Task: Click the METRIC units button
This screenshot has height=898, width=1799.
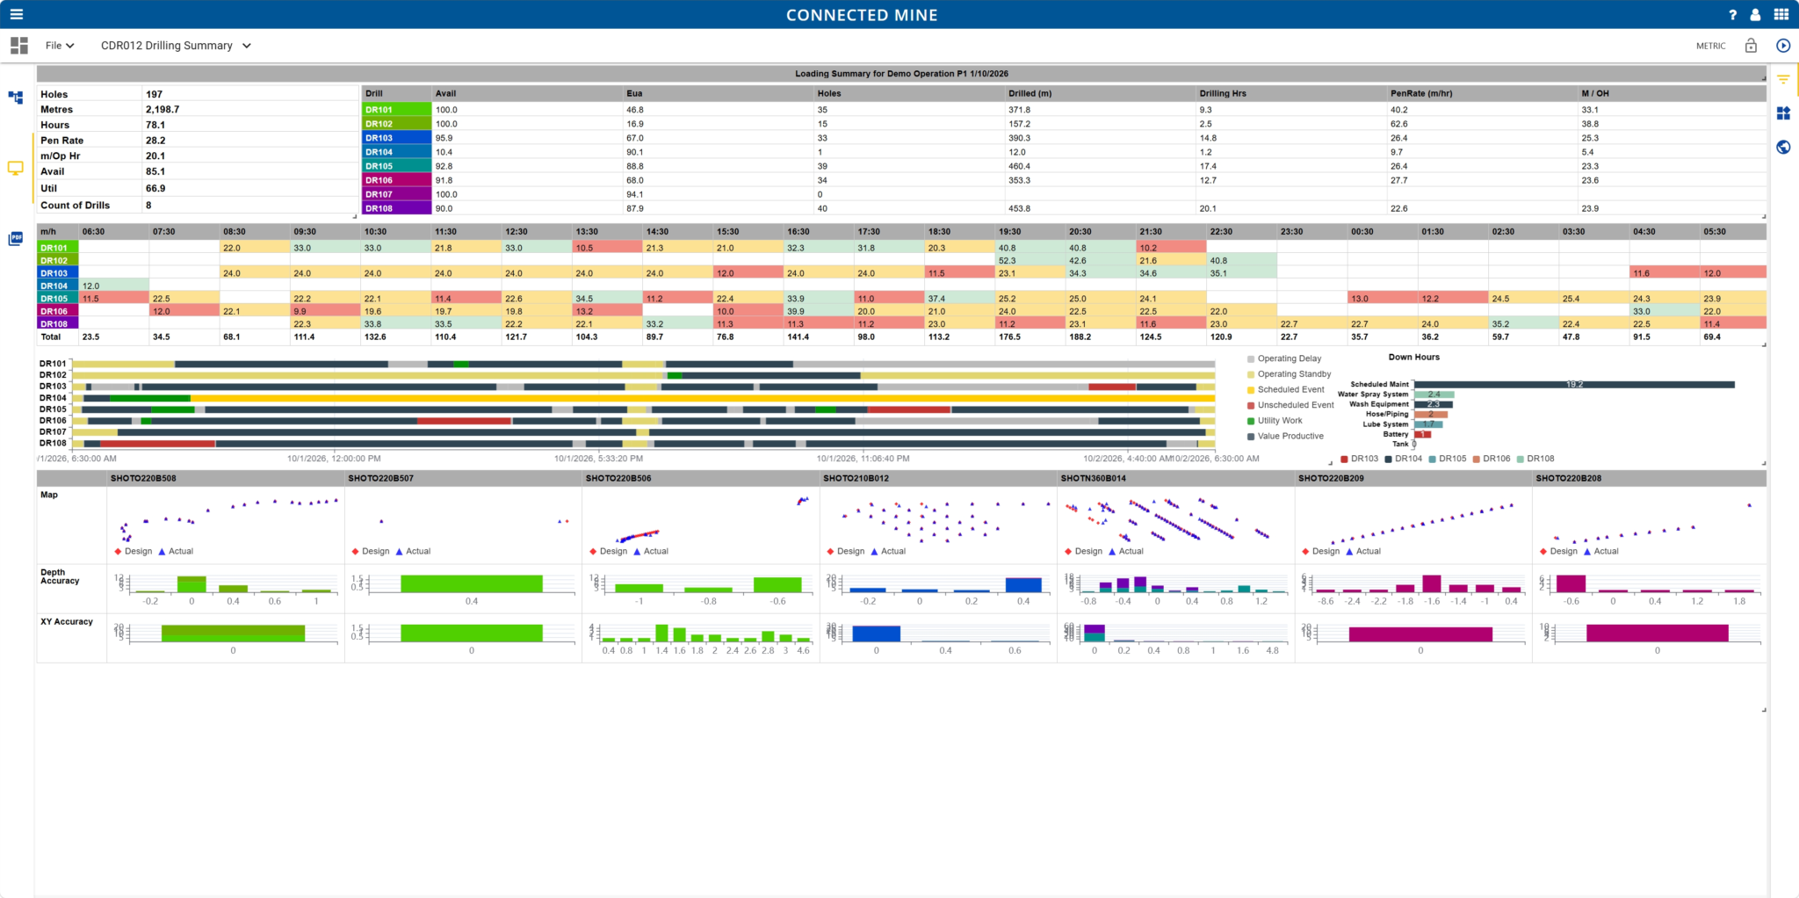Action: click(1710, 46)
